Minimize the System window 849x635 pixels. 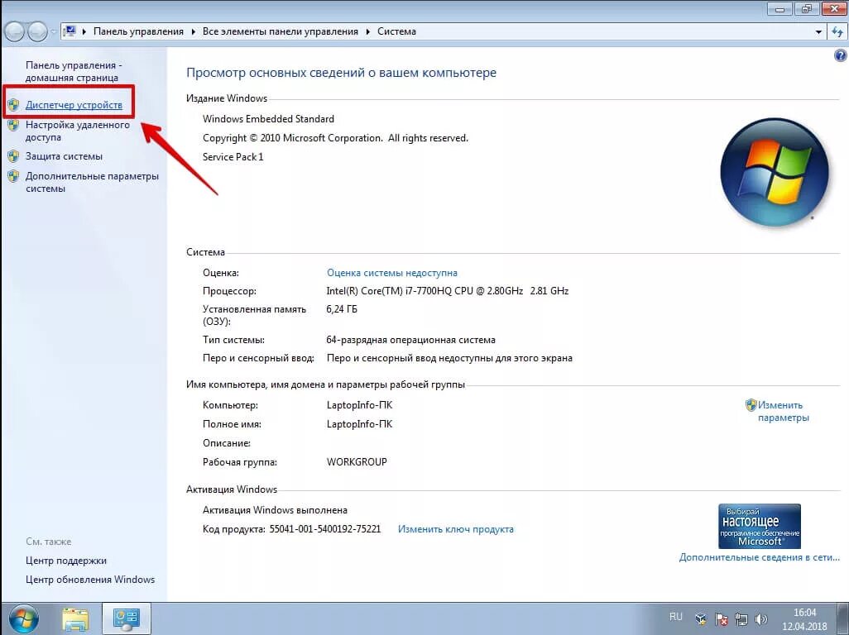pos(780,8)
